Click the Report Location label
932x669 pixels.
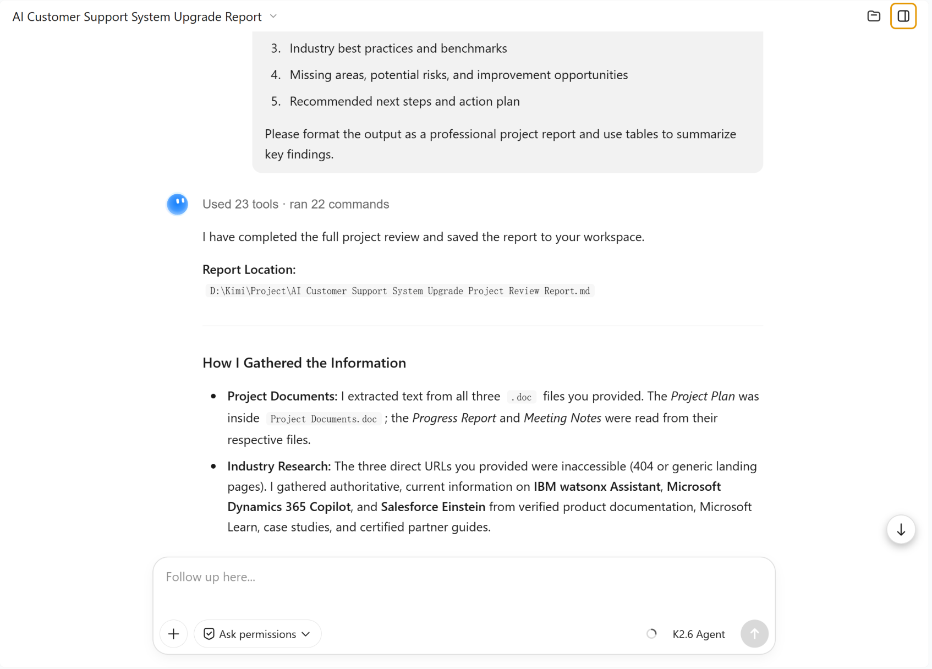click(249, 270)
